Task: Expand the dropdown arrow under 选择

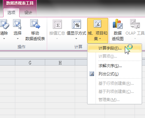Action: click(x=18, y=38)
